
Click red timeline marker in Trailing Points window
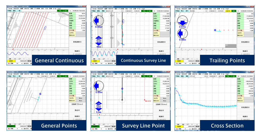click(x=202, y=50)
